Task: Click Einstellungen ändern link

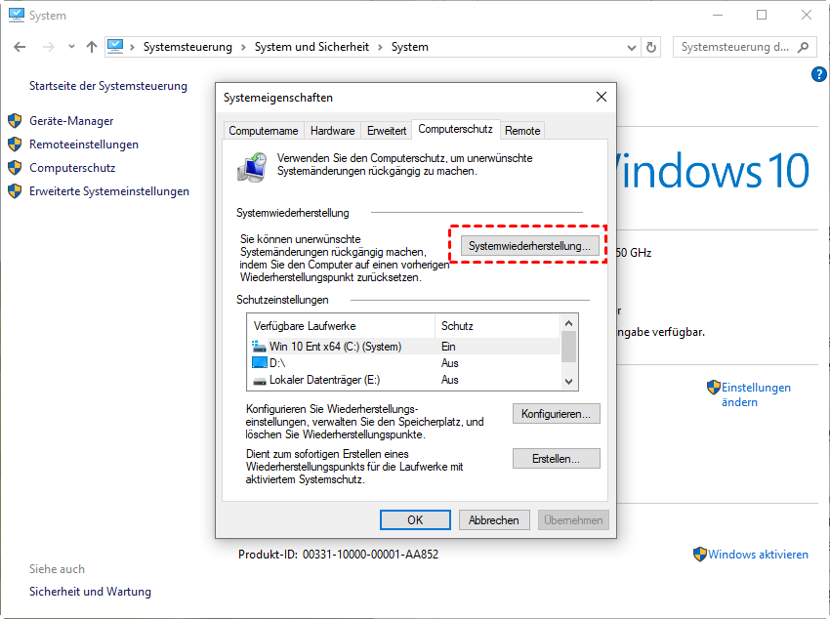Action: click(756, 394)
